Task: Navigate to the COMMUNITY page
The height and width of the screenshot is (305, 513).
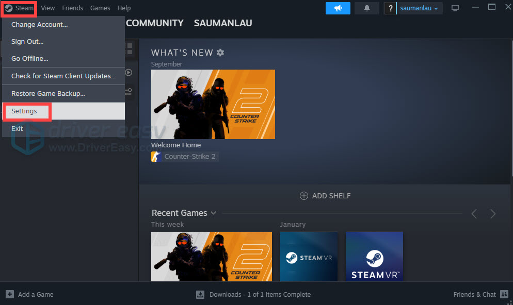Action: tap(154, 23)
